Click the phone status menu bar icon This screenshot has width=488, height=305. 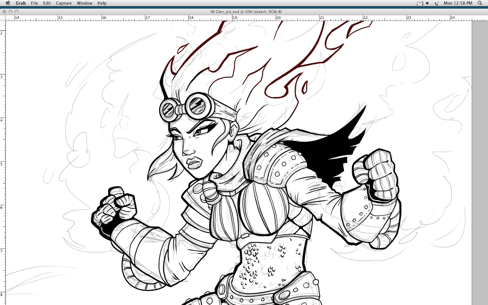tap(436, 3)
